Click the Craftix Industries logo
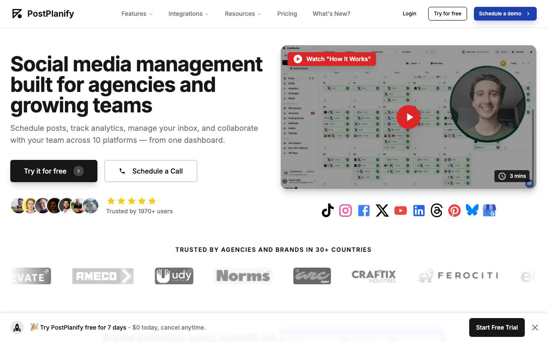This screenshot has width=547, height=342. 374,276
